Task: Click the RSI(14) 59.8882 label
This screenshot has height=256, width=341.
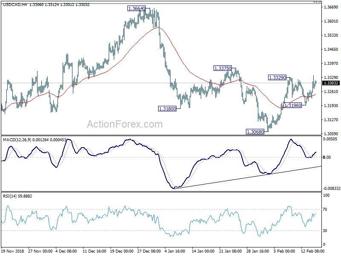Action: [17, 196]
